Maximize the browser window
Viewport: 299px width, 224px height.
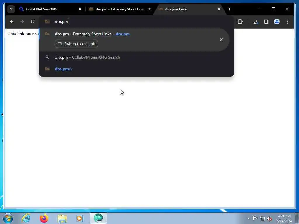[x=273, y=9]
